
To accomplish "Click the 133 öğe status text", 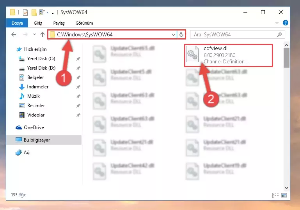I will pyautogui.click(x=19, y=195).
